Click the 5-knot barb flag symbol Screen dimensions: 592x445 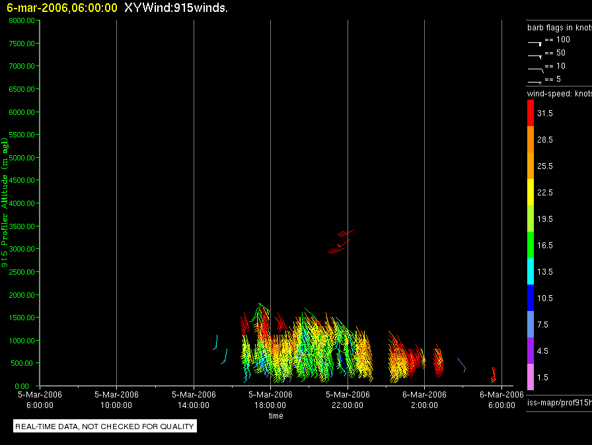pyautogui.click(x=535, y=82)
